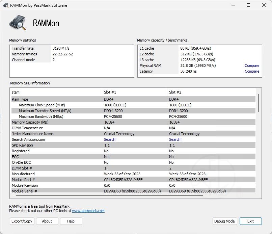Click the small app icon in the title bar
This screenshot has width=272, height=234.
[6, 5]
